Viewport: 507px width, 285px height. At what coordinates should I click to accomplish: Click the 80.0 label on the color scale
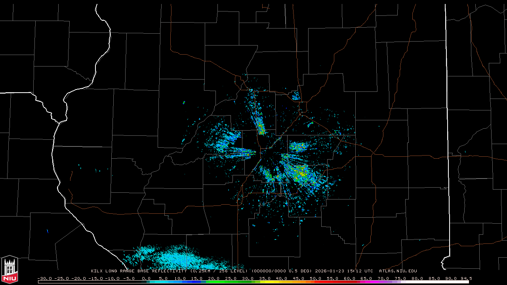[417, 279]
